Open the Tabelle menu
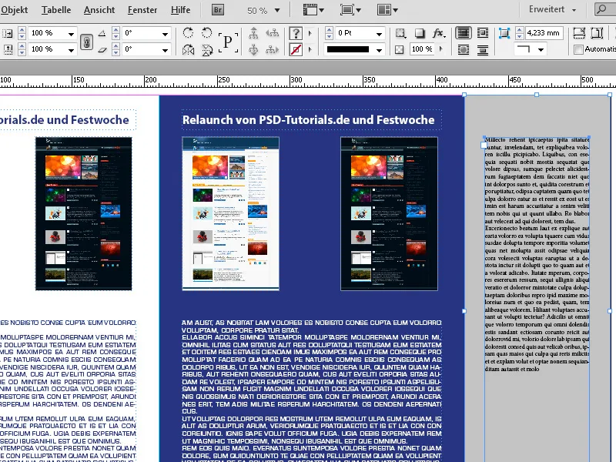This screenshot has height=462, width=616. 56,10
